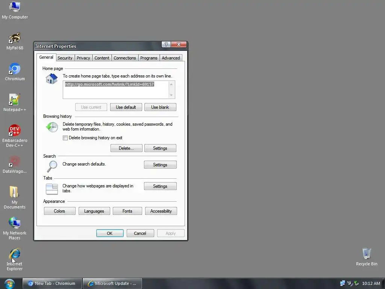385x289 pixels.
Task: Open My Documents folder icon
Action: pos(15,198)
